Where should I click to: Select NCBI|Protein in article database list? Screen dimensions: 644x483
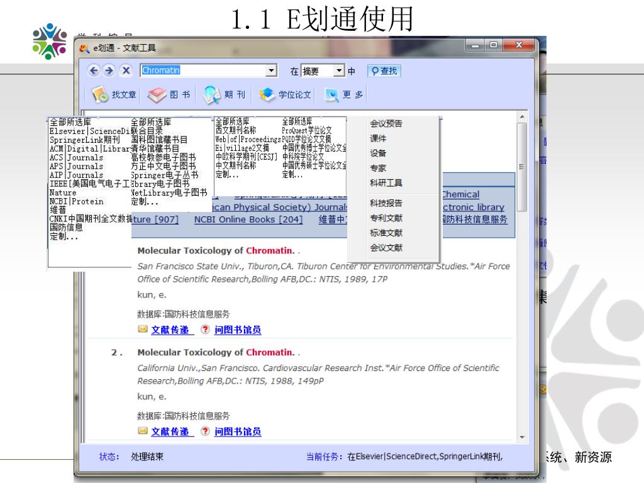point(76,201)
